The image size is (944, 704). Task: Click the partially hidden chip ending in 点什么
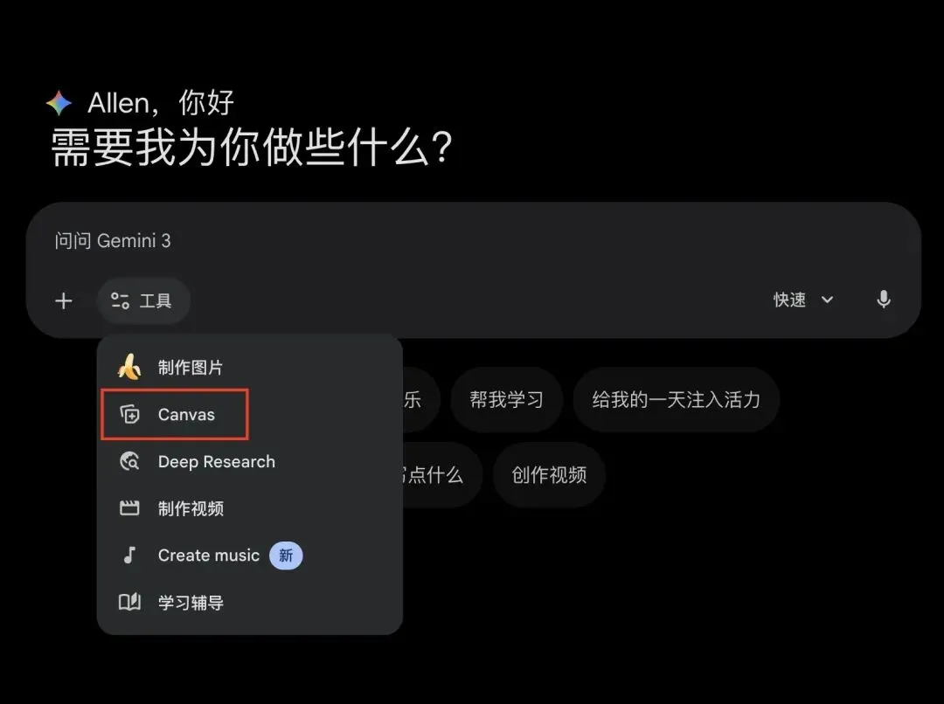point(441,475)
